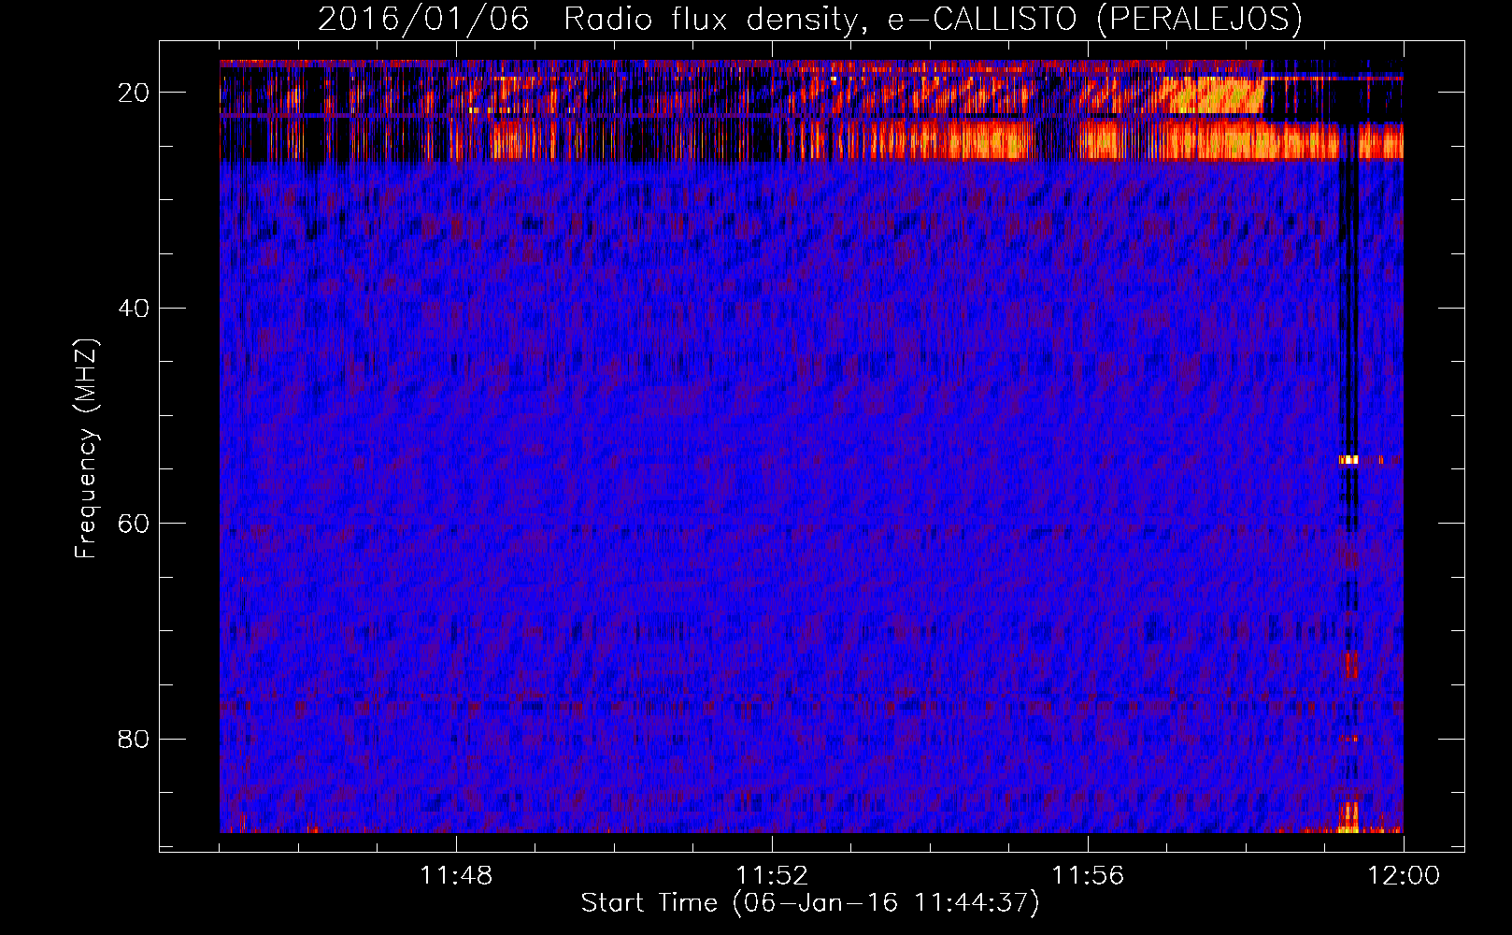The height and width of the screenshot is (935, 1512).
Task: Click the 11:52 time tick label
Action: (772, 876)
